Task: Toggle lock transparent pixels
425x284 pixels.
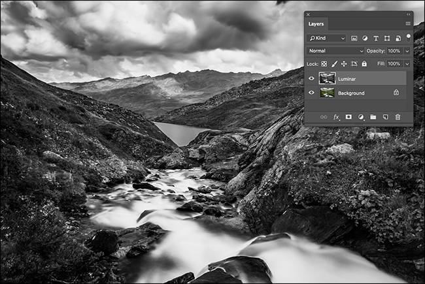Action: 325,64
